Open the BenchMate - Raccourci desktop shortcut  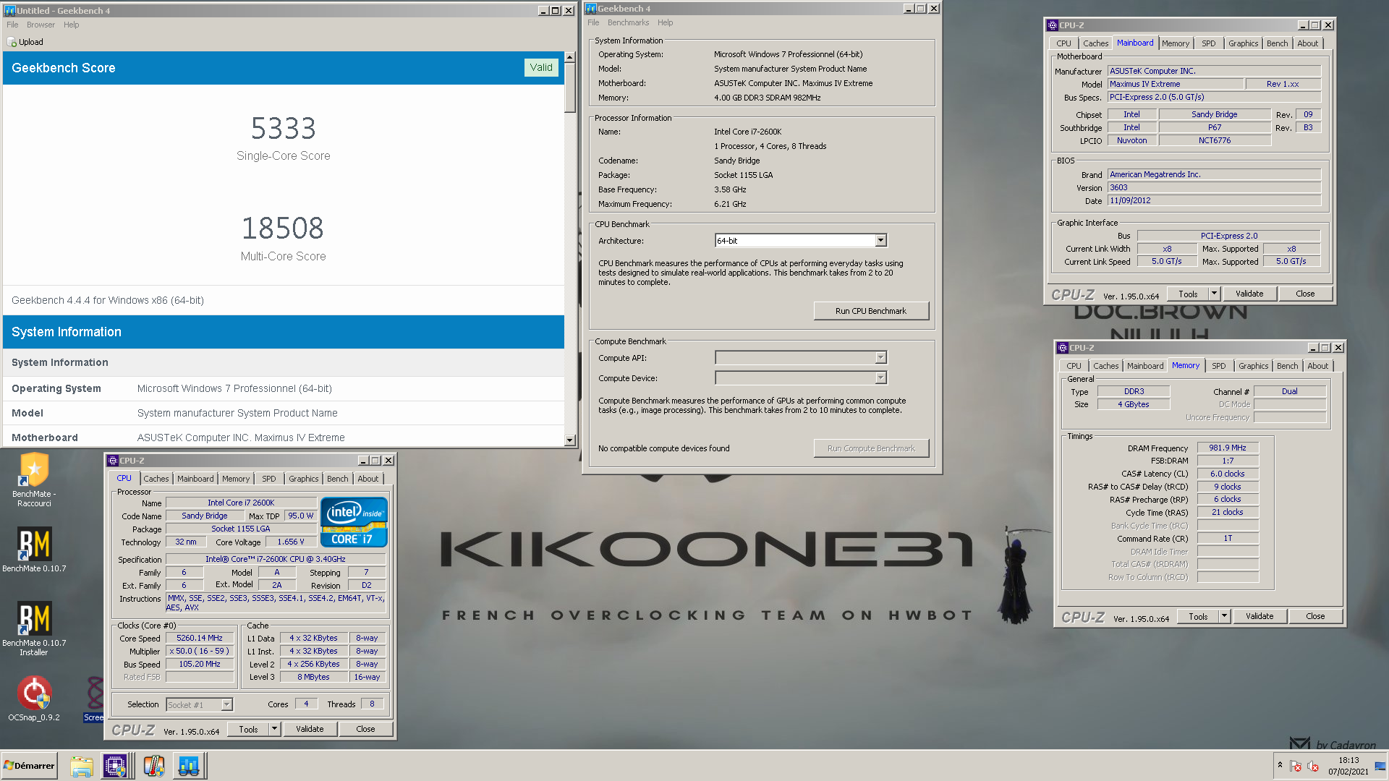(34, 479)
